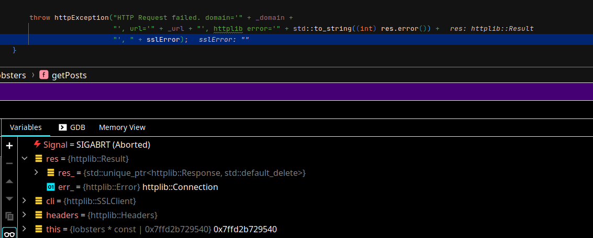The width and height of the screenshot is (593, 238).
Task: Expand the headers variable node
Action: (x=24, y=215)
